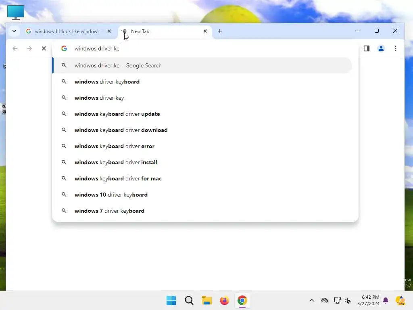The image size is (413, 310).
Task: Click the muted volume tray icon
Action: click(x=348, y=300)
